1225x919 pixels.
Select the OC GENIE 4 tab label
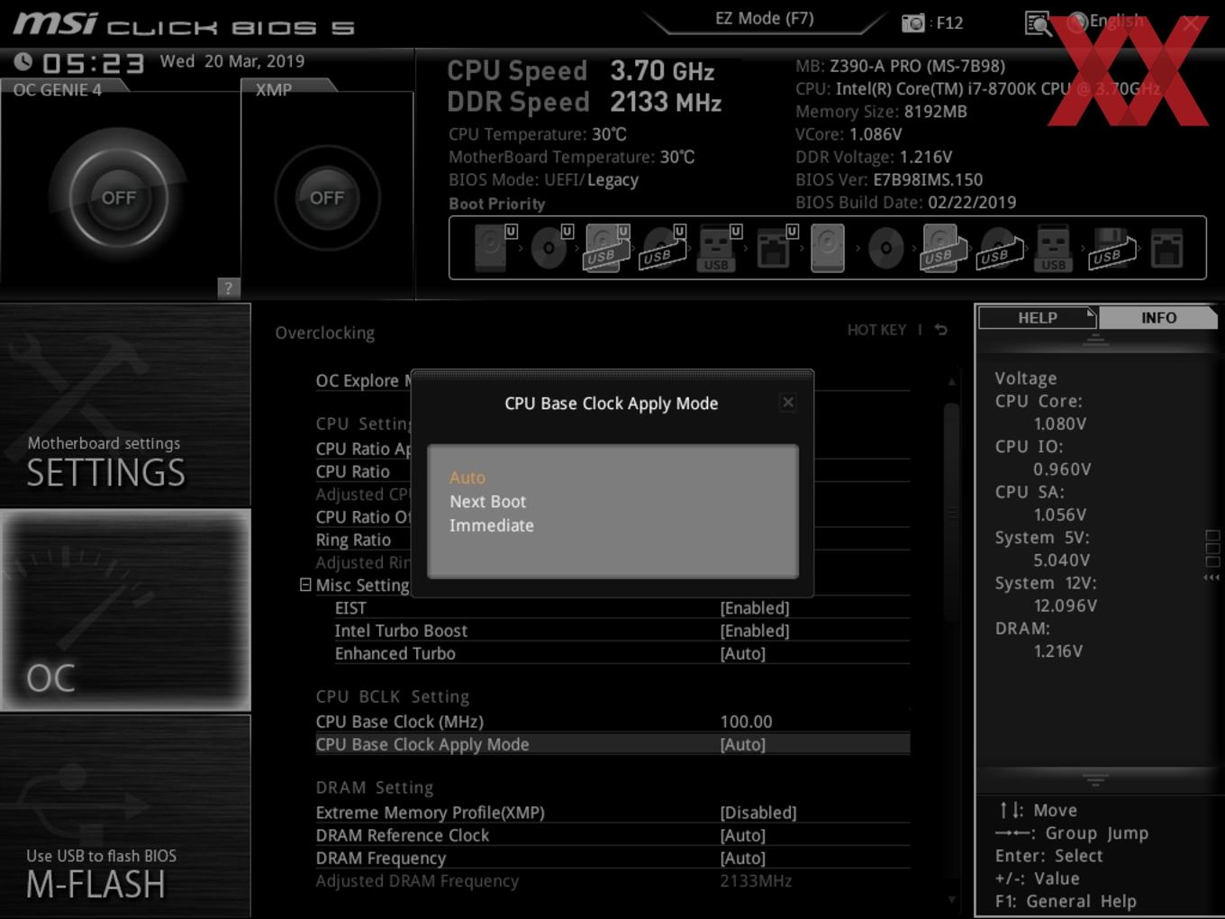pyautogui.click(x=58, y=90)
